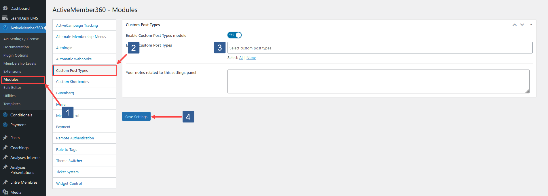The height and width of the screenshot is (196, 548).
Task: Click the Posts pin icon
Action: tap(5, 138)
